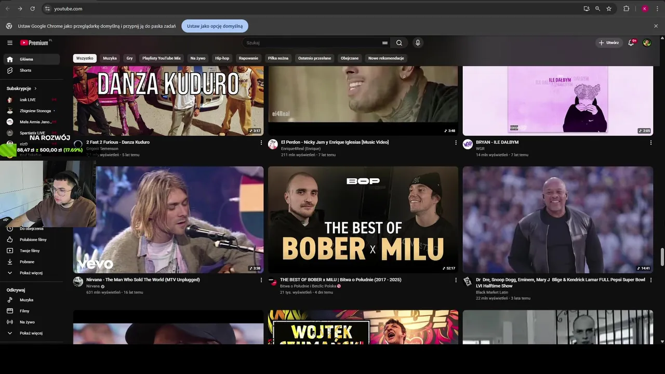This screenshot has height=374, width=665.
Task: Select the Piłka nożna filter chip
Action: (x=278, y=58)
